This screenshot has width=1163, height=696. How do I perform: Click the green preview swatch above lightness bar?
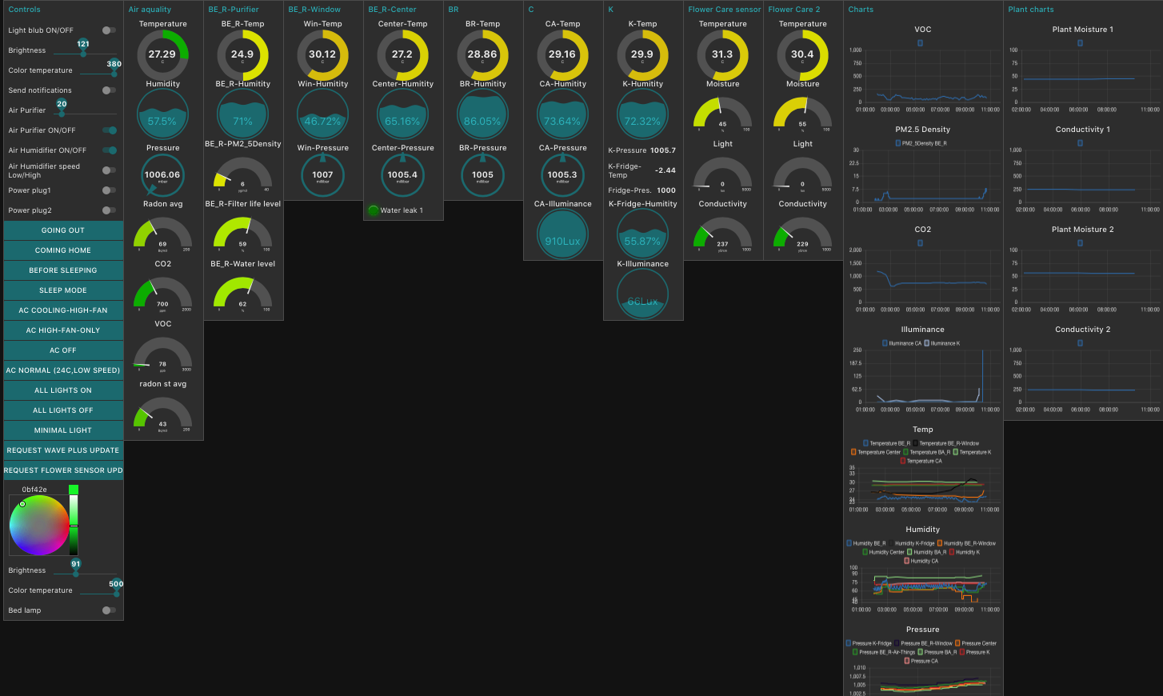[x=74, y=490]
